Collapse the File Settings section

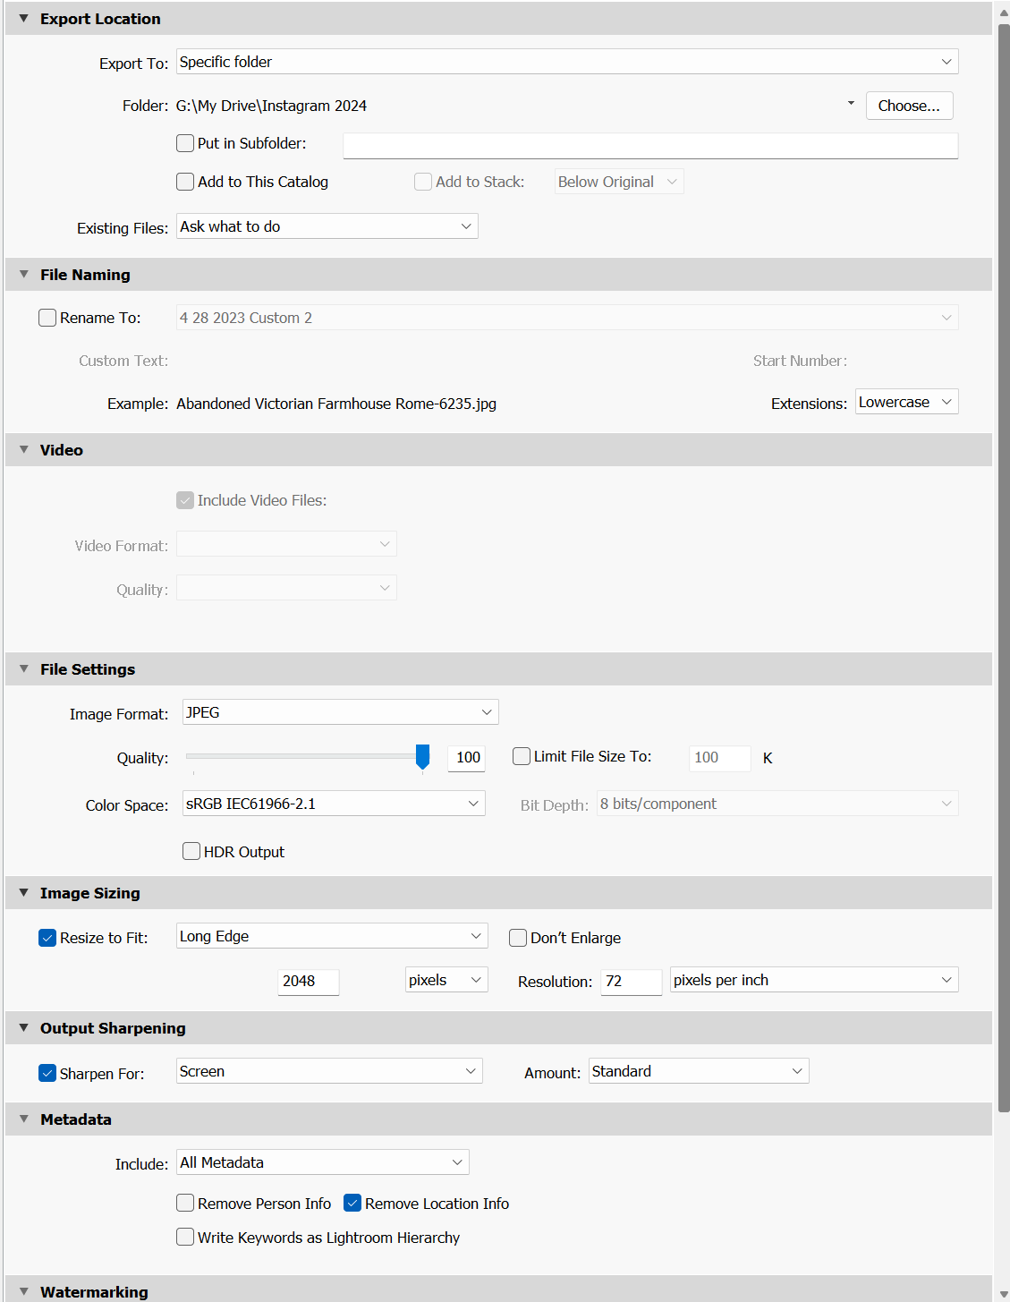[x=24, y=669]
